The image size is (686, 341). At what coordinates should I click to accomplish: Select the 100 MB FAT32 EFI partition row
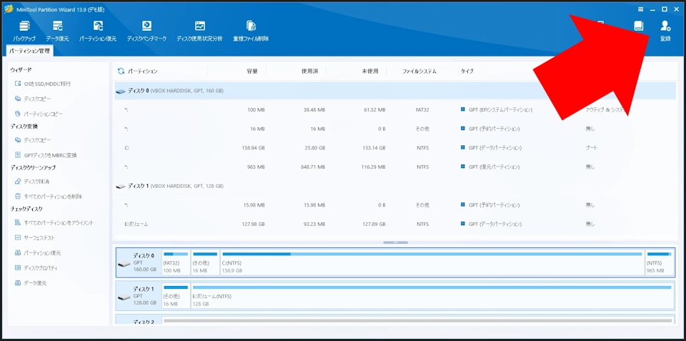tap(395, 110)
